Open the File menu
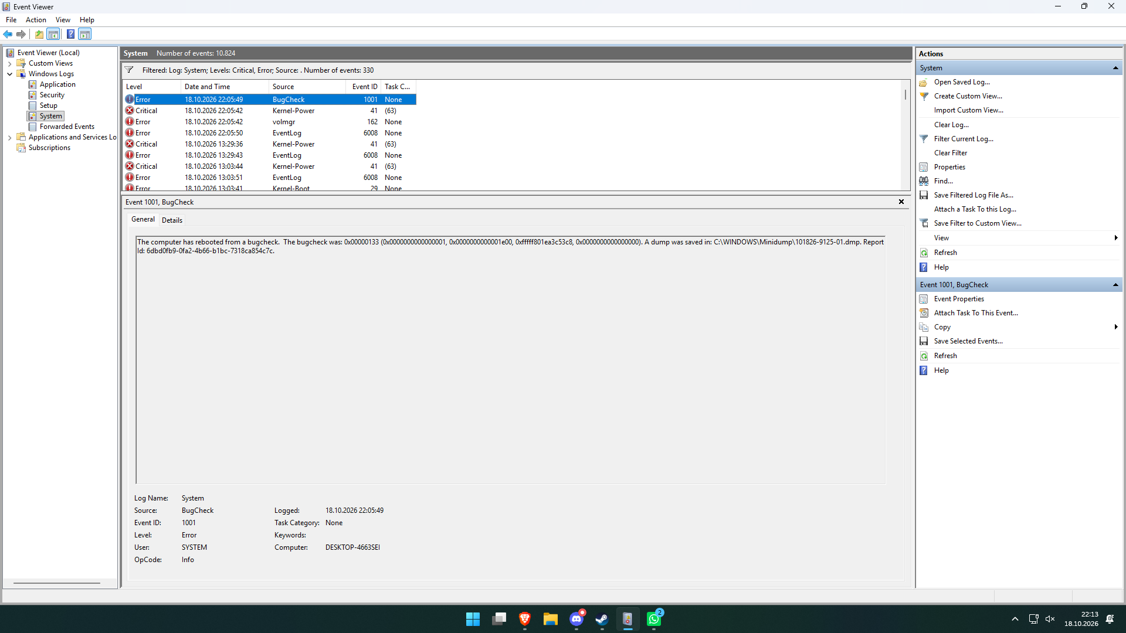The width and height of the screenshot is (1126, 633). point(11,20)
